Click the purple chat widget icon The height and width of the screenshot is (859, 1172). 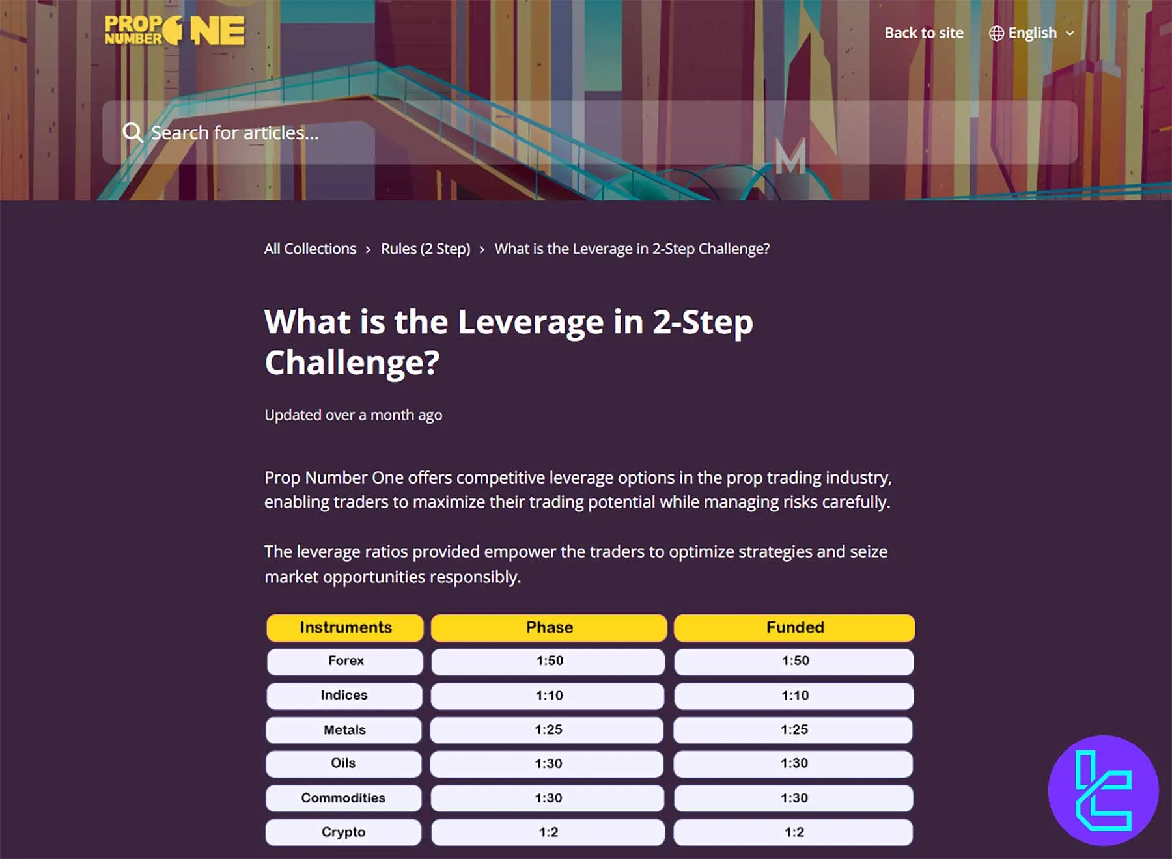[x=1103, y=790]
